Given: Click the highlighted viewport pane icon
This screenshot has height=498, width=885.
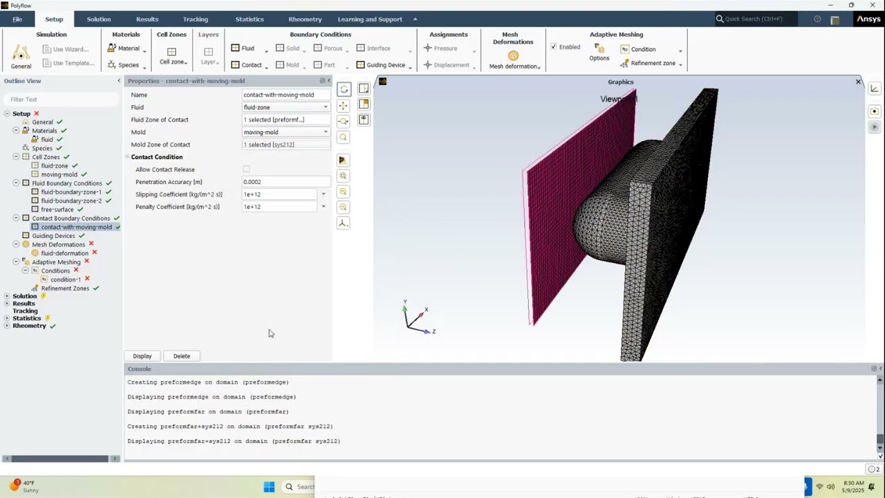Looking at the screenshot, I should (364, 104).
